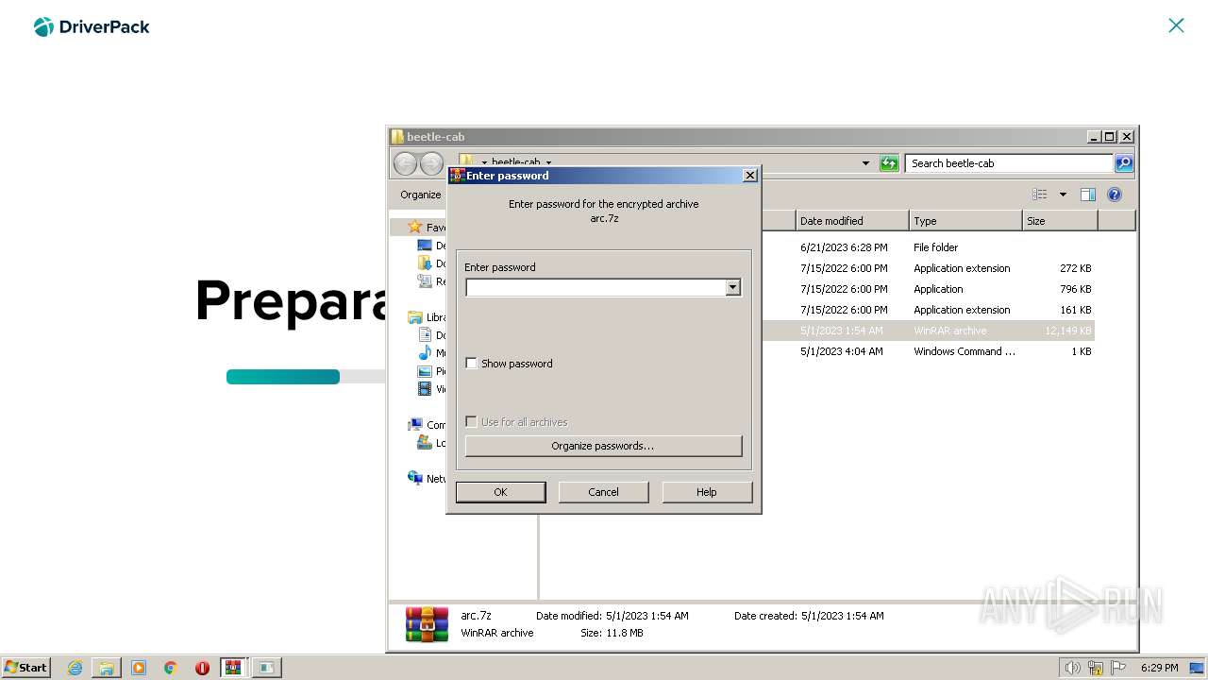Open Windows Media Player from the taskbar
This screenshot has width=1208, height=680.
click(x=139, y=668)
